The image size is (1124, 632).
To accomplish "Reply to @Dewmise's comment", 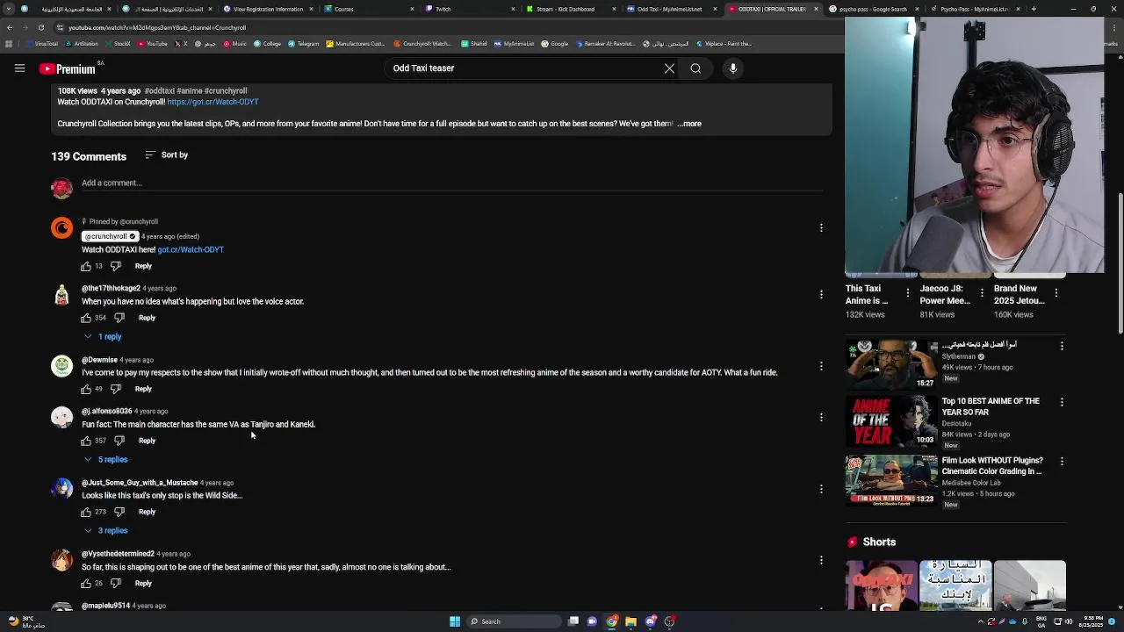I will [143, 389].
